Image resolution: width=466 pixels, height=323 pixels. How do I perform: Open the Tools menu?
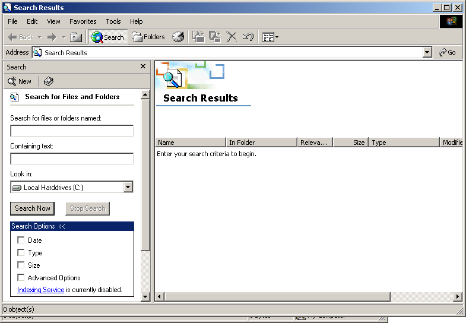click(113, 21)
